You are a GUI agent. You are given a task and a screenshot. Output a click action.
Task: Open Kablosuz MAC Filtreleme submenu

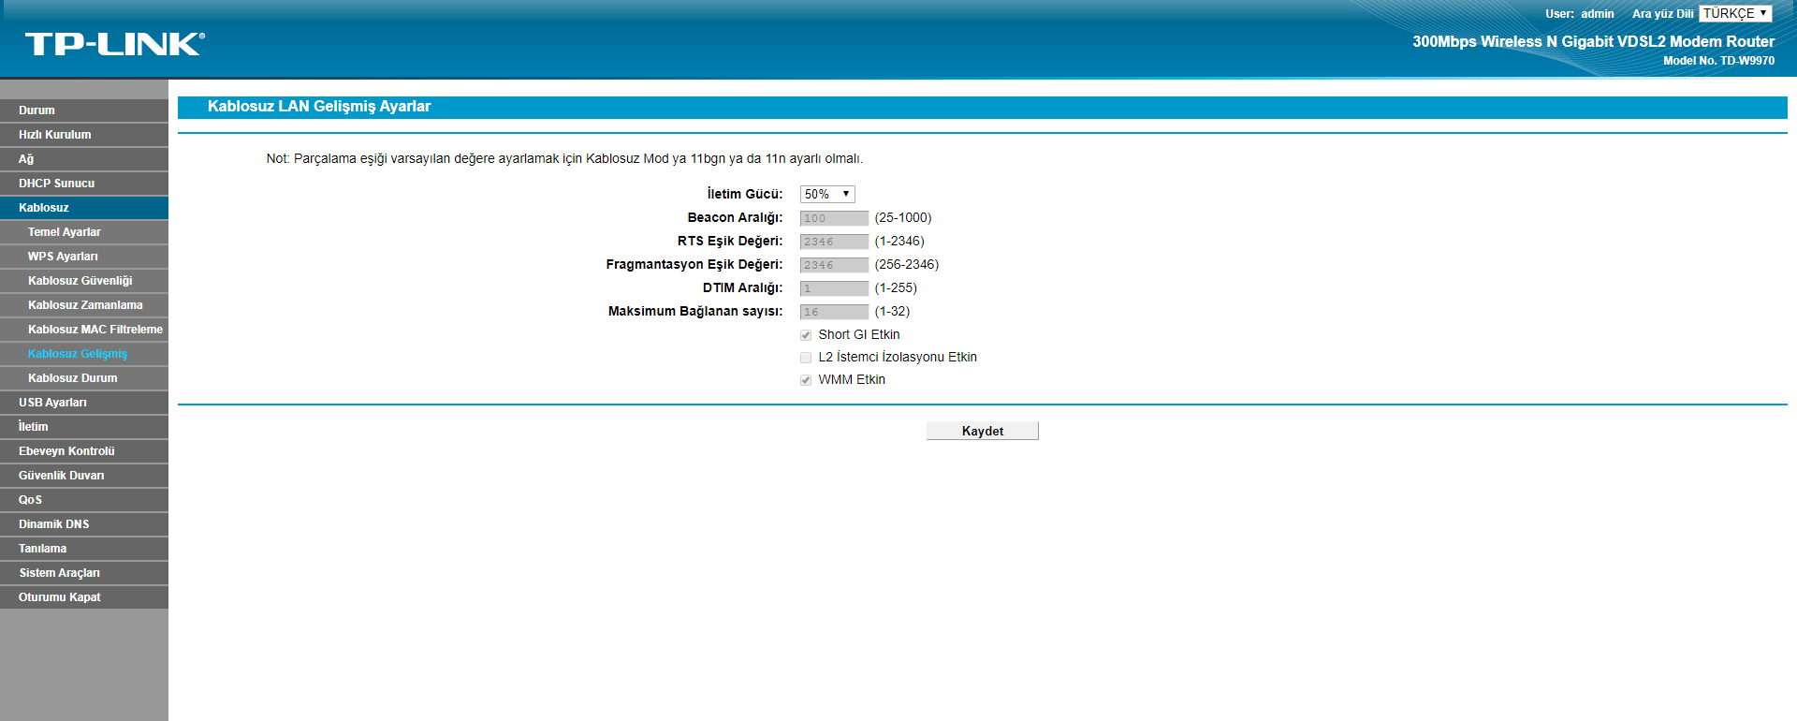(84, 330)
